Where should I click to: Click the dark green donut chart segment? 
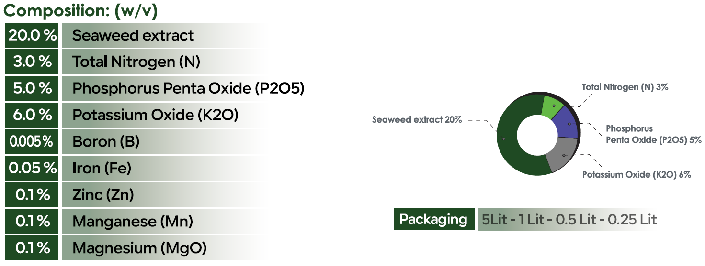pyautogui.click(x=508, y=143)
